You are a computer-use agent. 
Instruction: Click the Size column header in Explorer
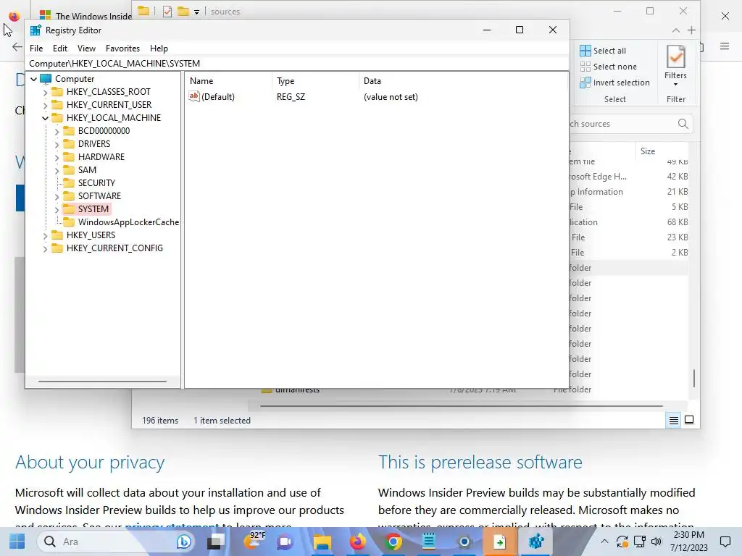[661, 151]
